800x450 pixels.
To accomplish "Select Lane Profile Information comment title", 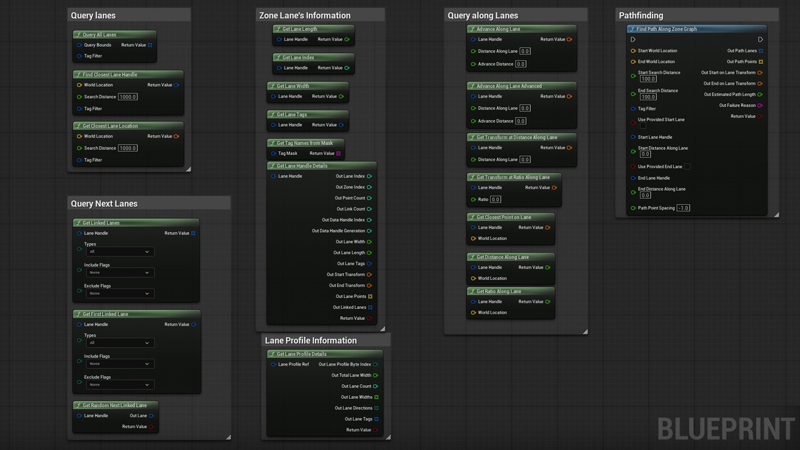I will [x=311, y=341].
